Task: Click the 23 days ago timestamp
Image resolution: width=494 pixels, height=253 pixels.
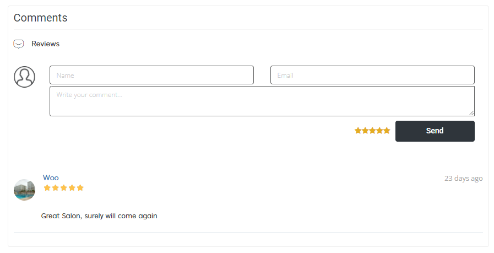Action: point(464,178)
